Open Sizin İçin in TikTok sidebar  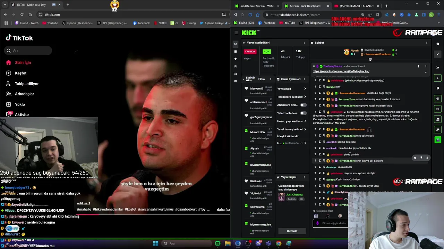point(23,63)
